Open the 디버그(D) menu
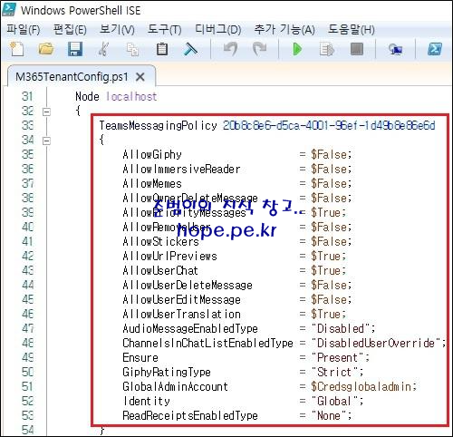453x437 pixels. (217, 29)
